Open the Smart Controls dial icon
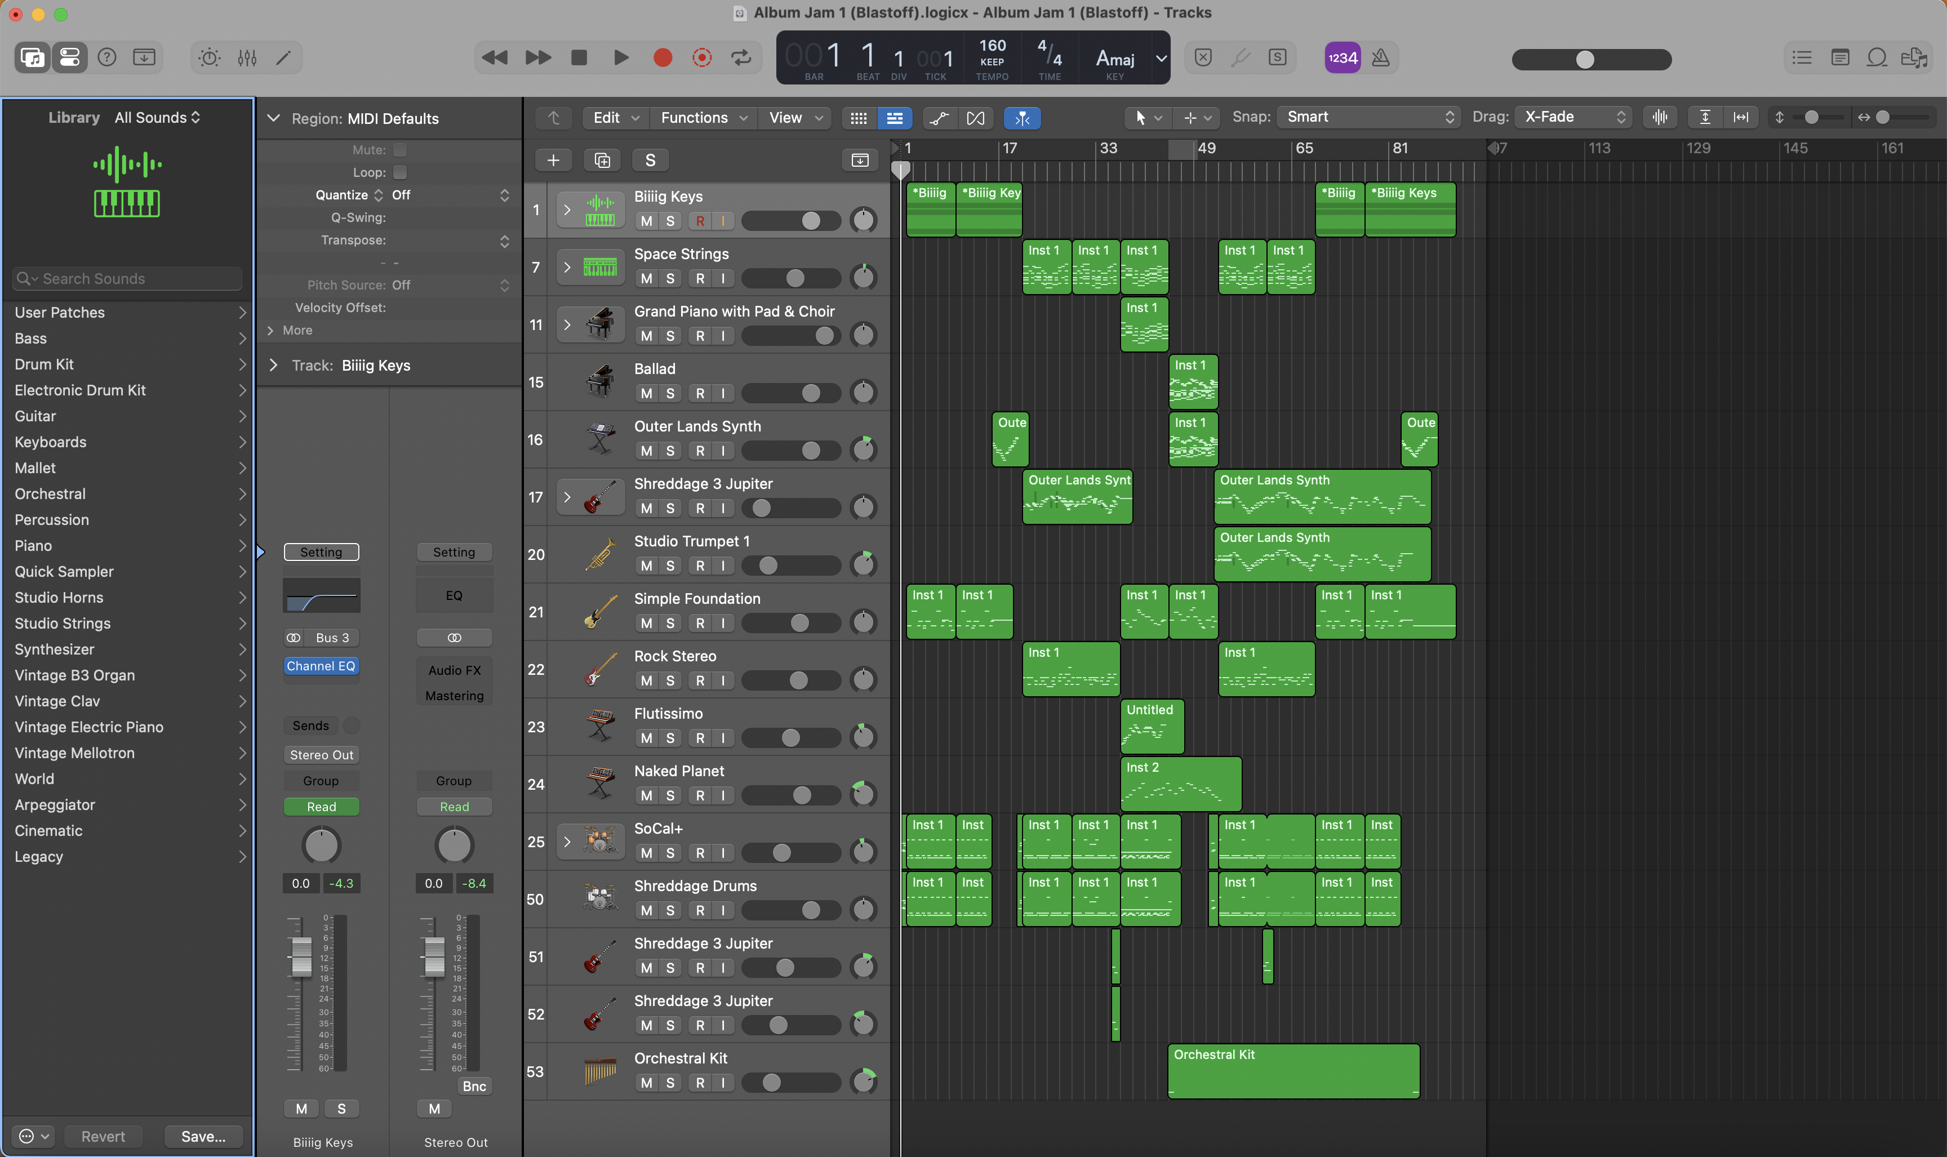Image resolution: width=1947 pixels, height=1157 pixels. pyautogui.click(x=209, y=57)
